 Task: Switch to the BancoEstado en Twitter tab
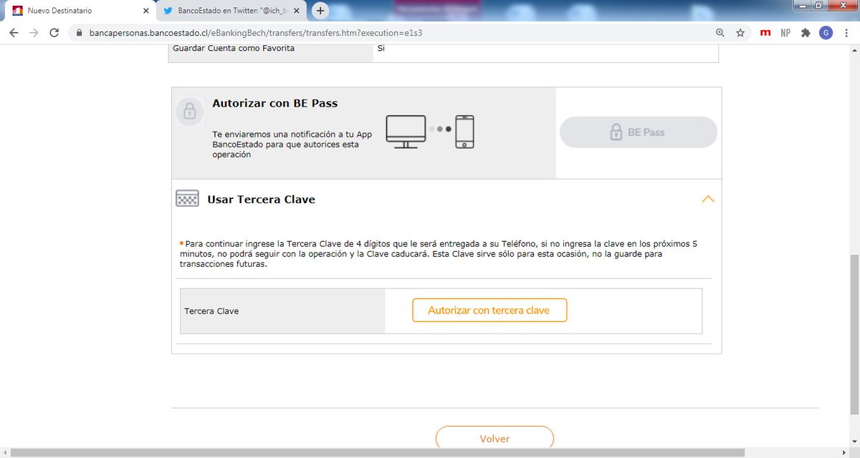(231, 11)
